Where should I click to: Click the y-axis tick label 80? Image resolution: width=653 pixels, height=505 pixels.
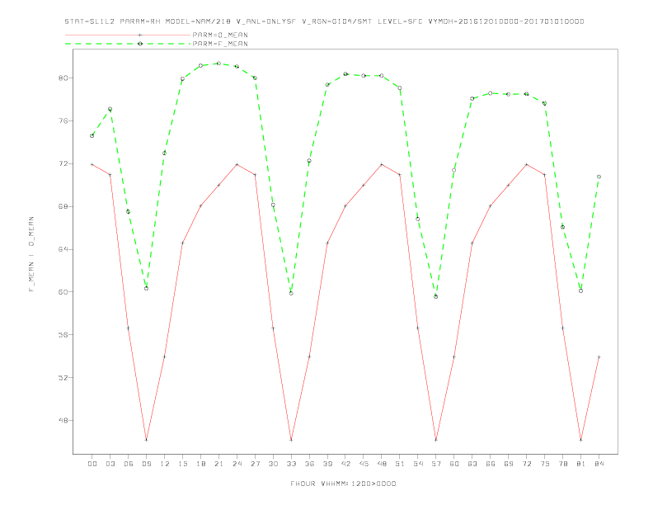coord(63,78)
